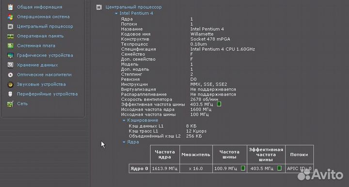Click the Исходная частота шины 100 МГц value
Image resolution: width=349 pixels, height=187 pixels.
tap(199, 115)
